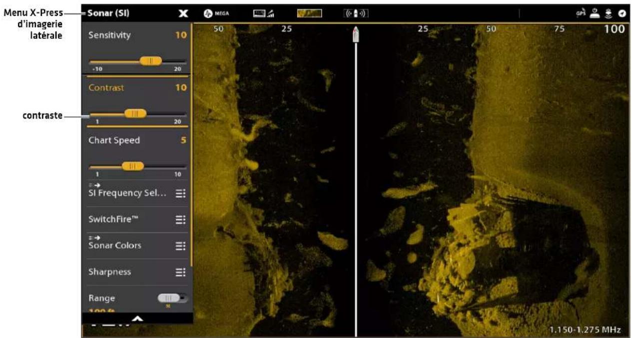
Task: Close the Sonar (SI) X-Press menu
Action: [183, 13]
